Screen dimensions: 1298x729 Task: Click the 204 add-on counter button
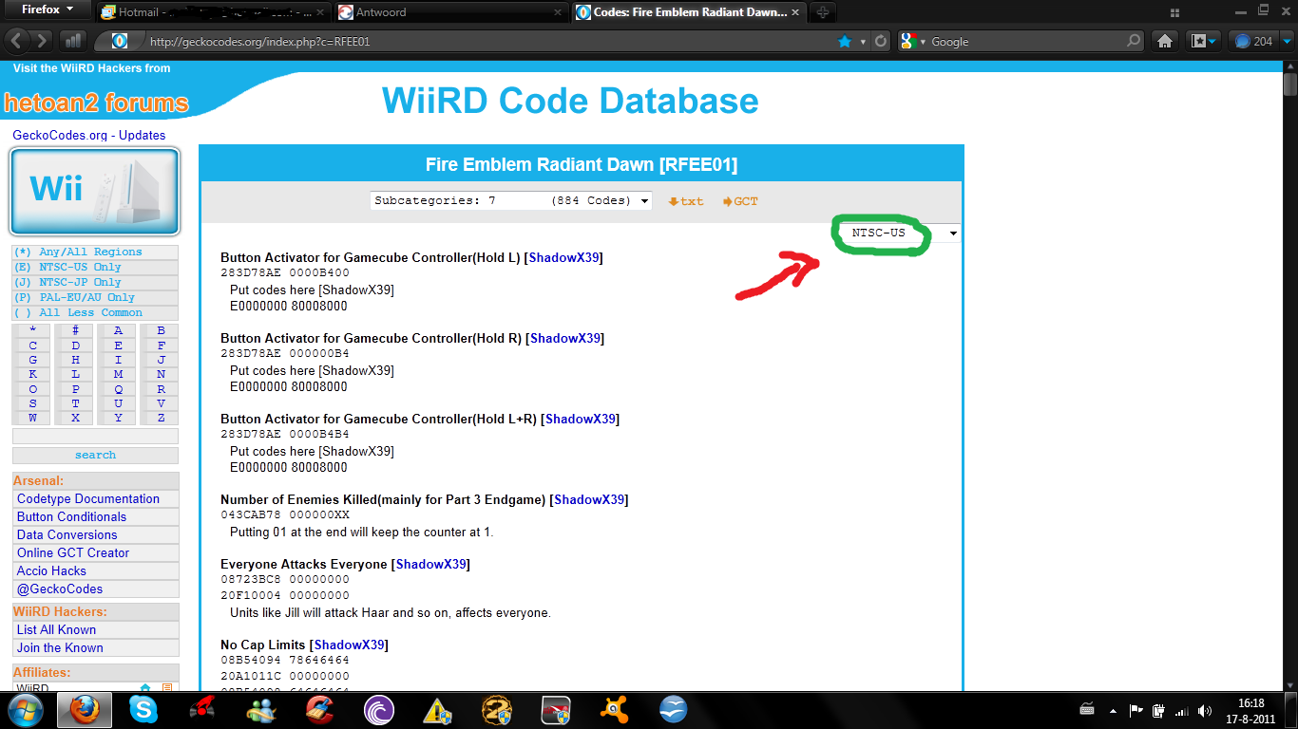1253,41
